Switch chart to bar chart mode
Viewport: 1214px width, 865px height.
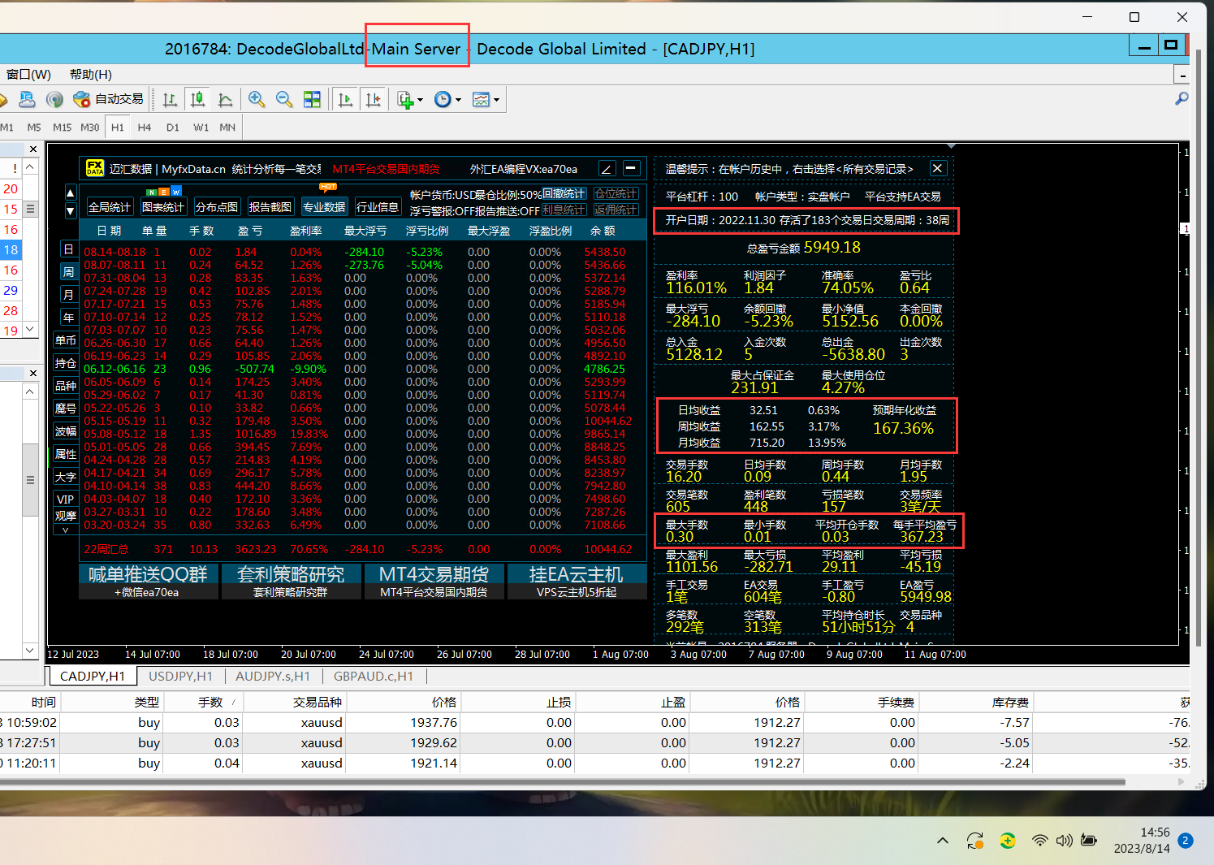tap(170, 99)
